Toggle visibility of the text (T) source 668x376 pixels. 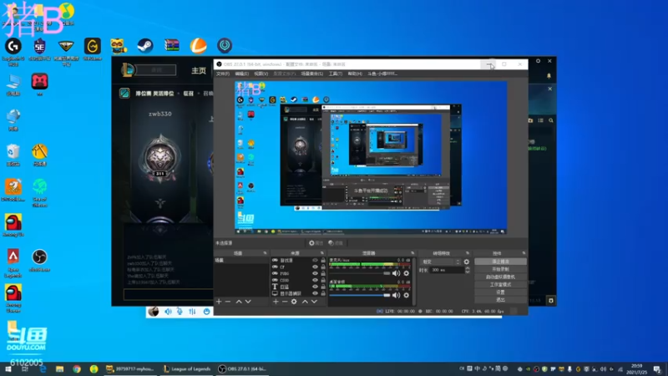(316, 287)
